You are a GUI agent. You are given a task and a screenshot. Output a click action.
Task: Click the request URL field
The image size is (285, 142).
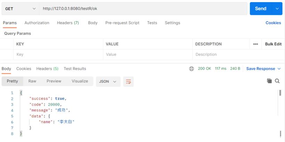(x=143, y=9)
